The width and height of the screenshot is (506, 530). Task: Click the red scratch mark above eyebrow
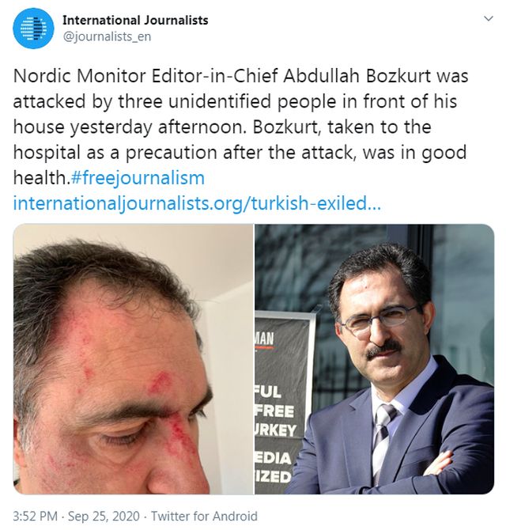pyautogui.click(x=161, y=381)
